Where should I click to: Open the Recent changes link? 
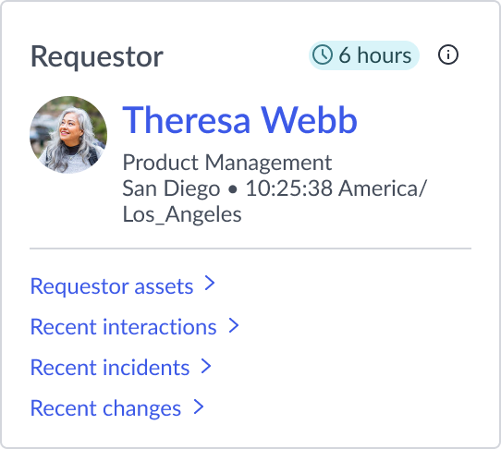tap(105, 408)
